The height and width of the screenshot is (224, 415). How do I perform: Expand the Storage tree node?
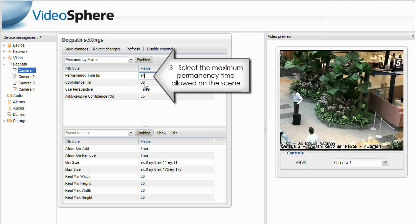(x=4, y=121)
